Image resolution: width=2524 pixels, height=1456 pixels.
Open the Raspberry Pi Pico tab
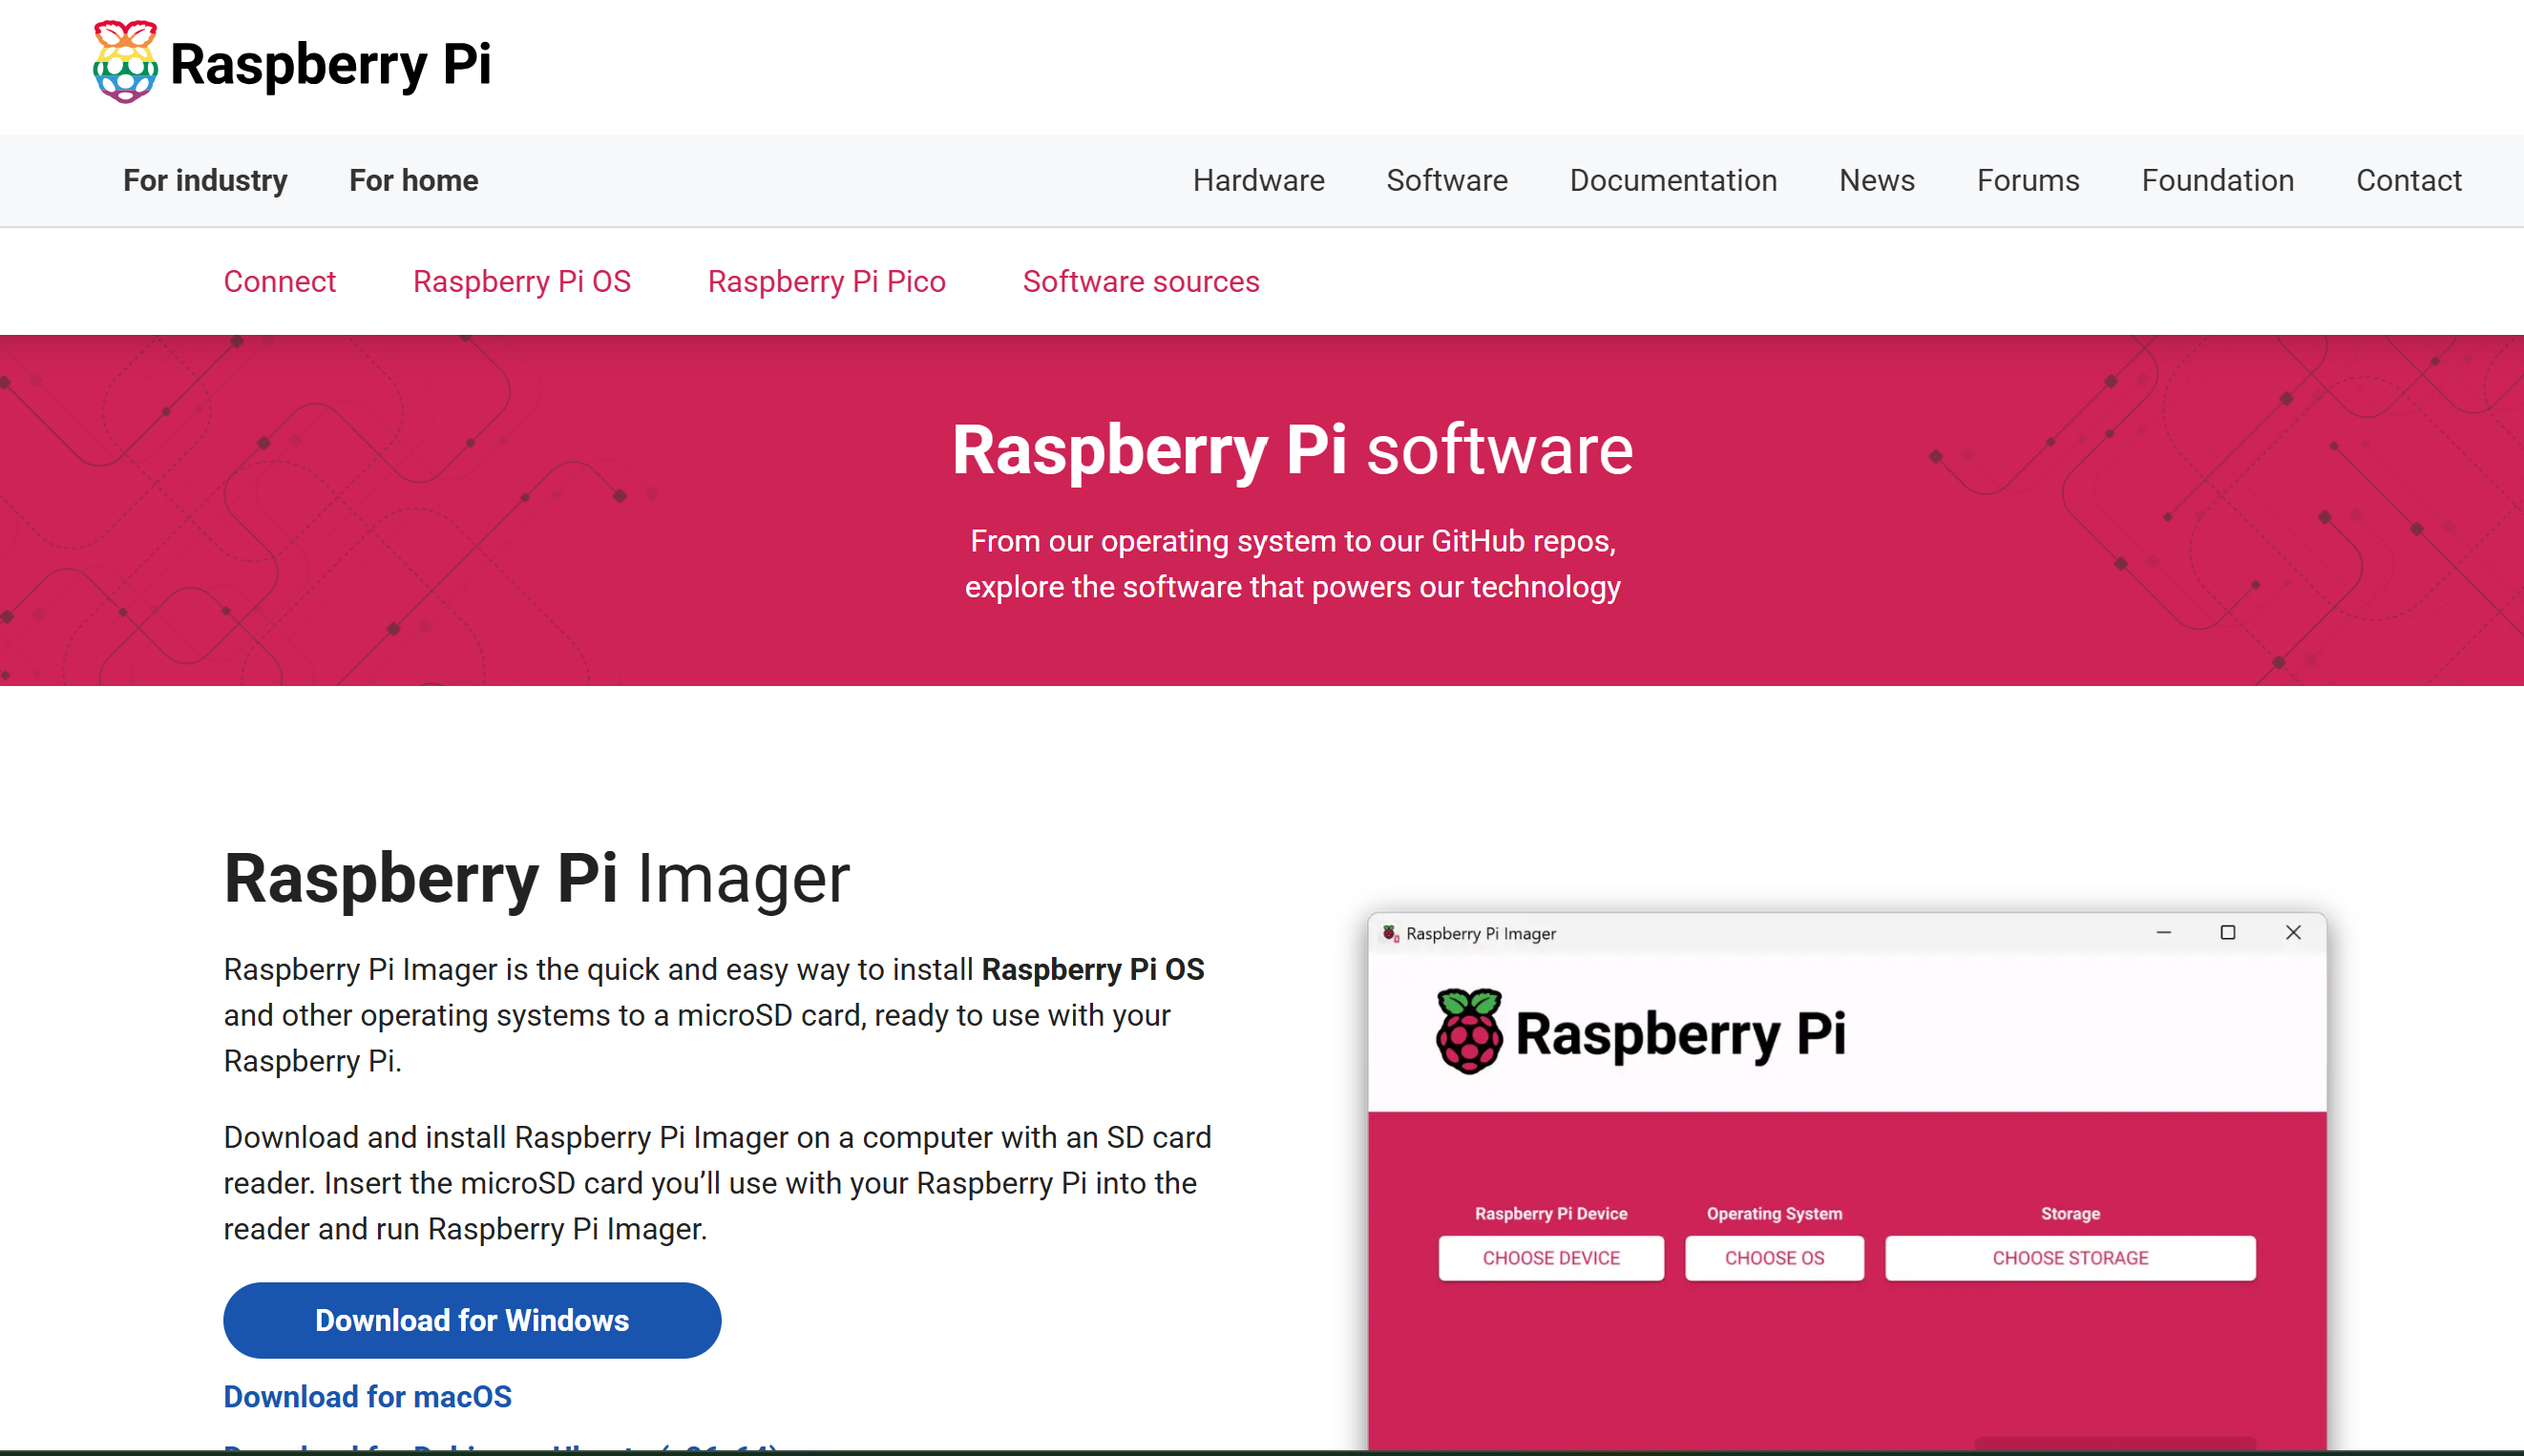(x=827, y=281)
